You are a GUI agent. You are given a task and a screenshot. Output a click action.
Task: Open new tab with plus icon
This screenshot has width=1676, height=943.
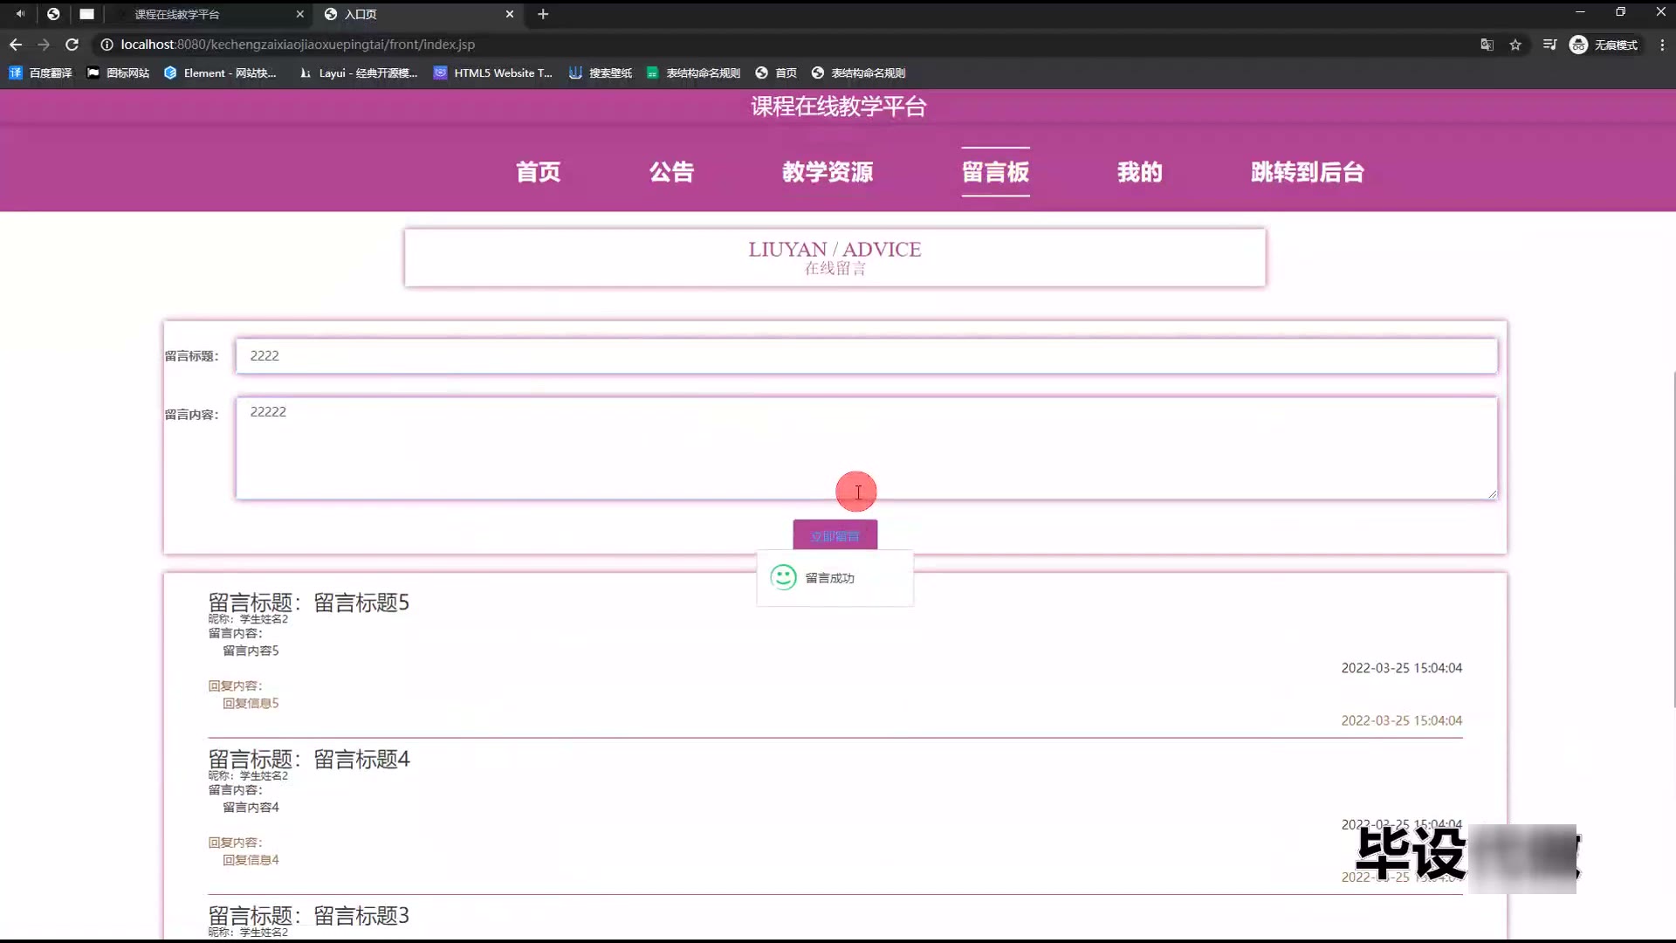pyautogui.click(x=543, y=14)
